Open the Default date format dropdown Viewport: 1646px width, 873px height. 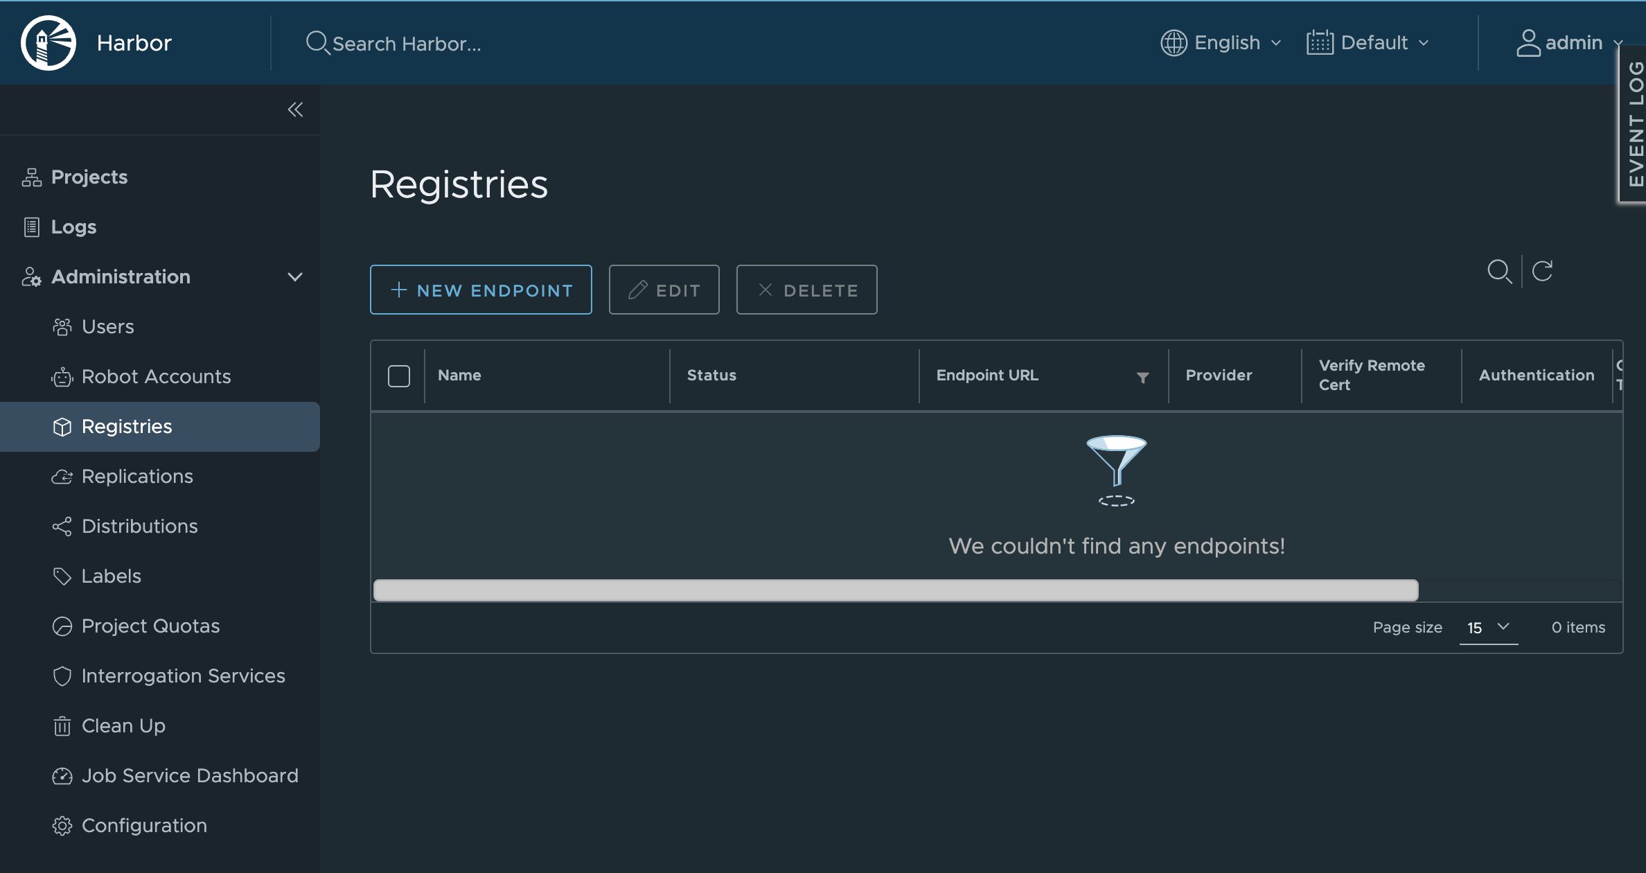(1368, 43)
